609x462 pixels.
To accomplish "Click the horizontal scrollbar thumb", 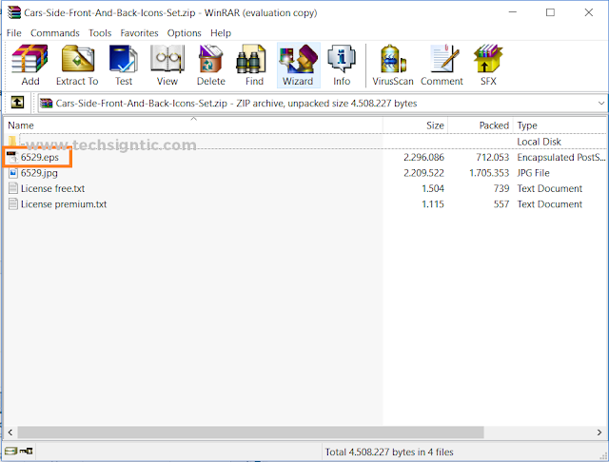I will pyautogui.click(x=250, y=433).
